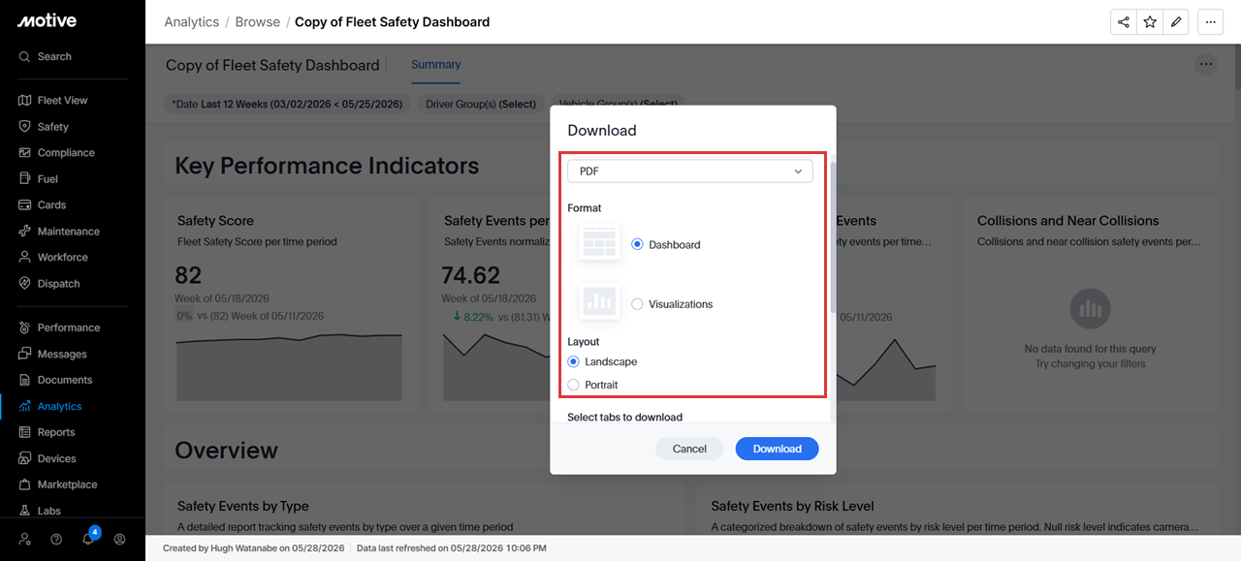Viewport: 1241px width, 561px height.
Task: Open user profile icon in sidebar footer
Action: coord(120,539)
